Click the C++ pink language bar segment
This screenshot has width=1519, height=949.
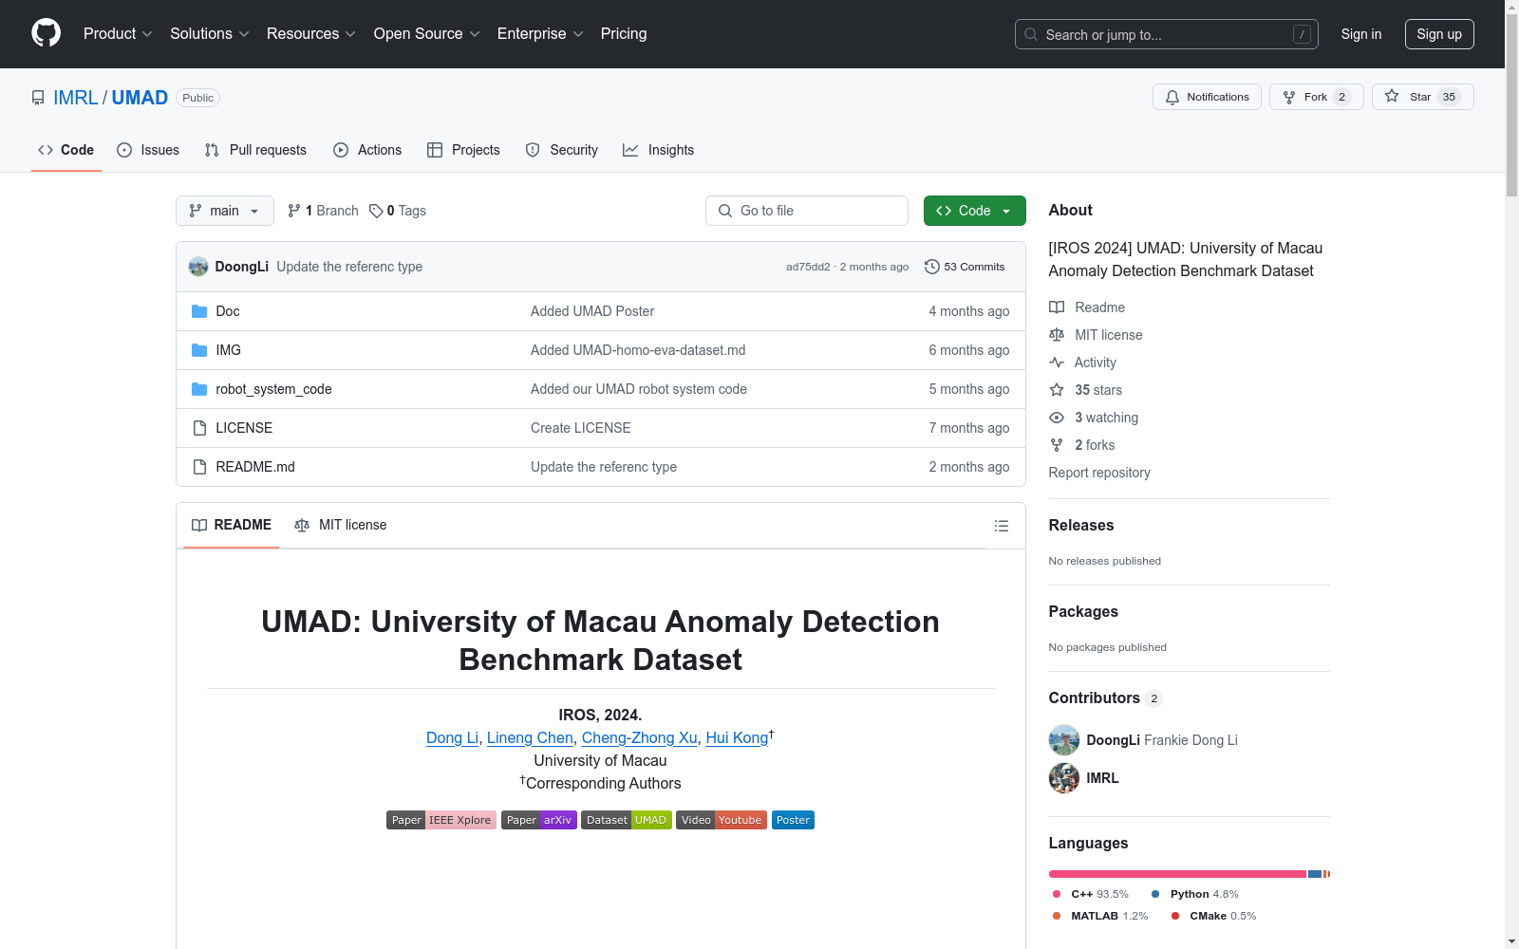click(x=1177, y=874)
